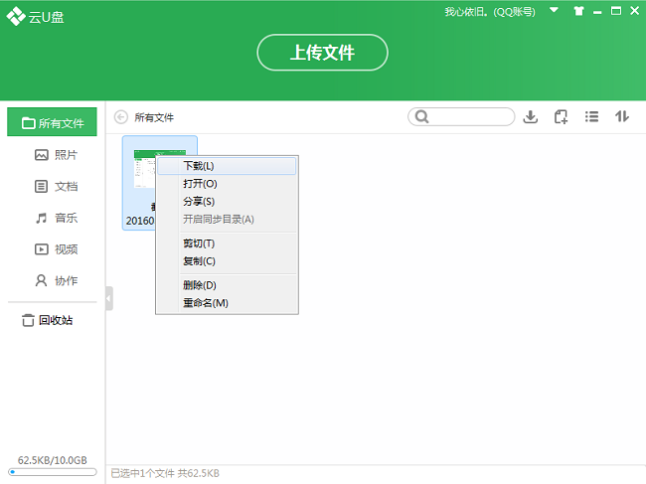Click the sort order arrows icon
646x484 pixels.
coord(622,116)
